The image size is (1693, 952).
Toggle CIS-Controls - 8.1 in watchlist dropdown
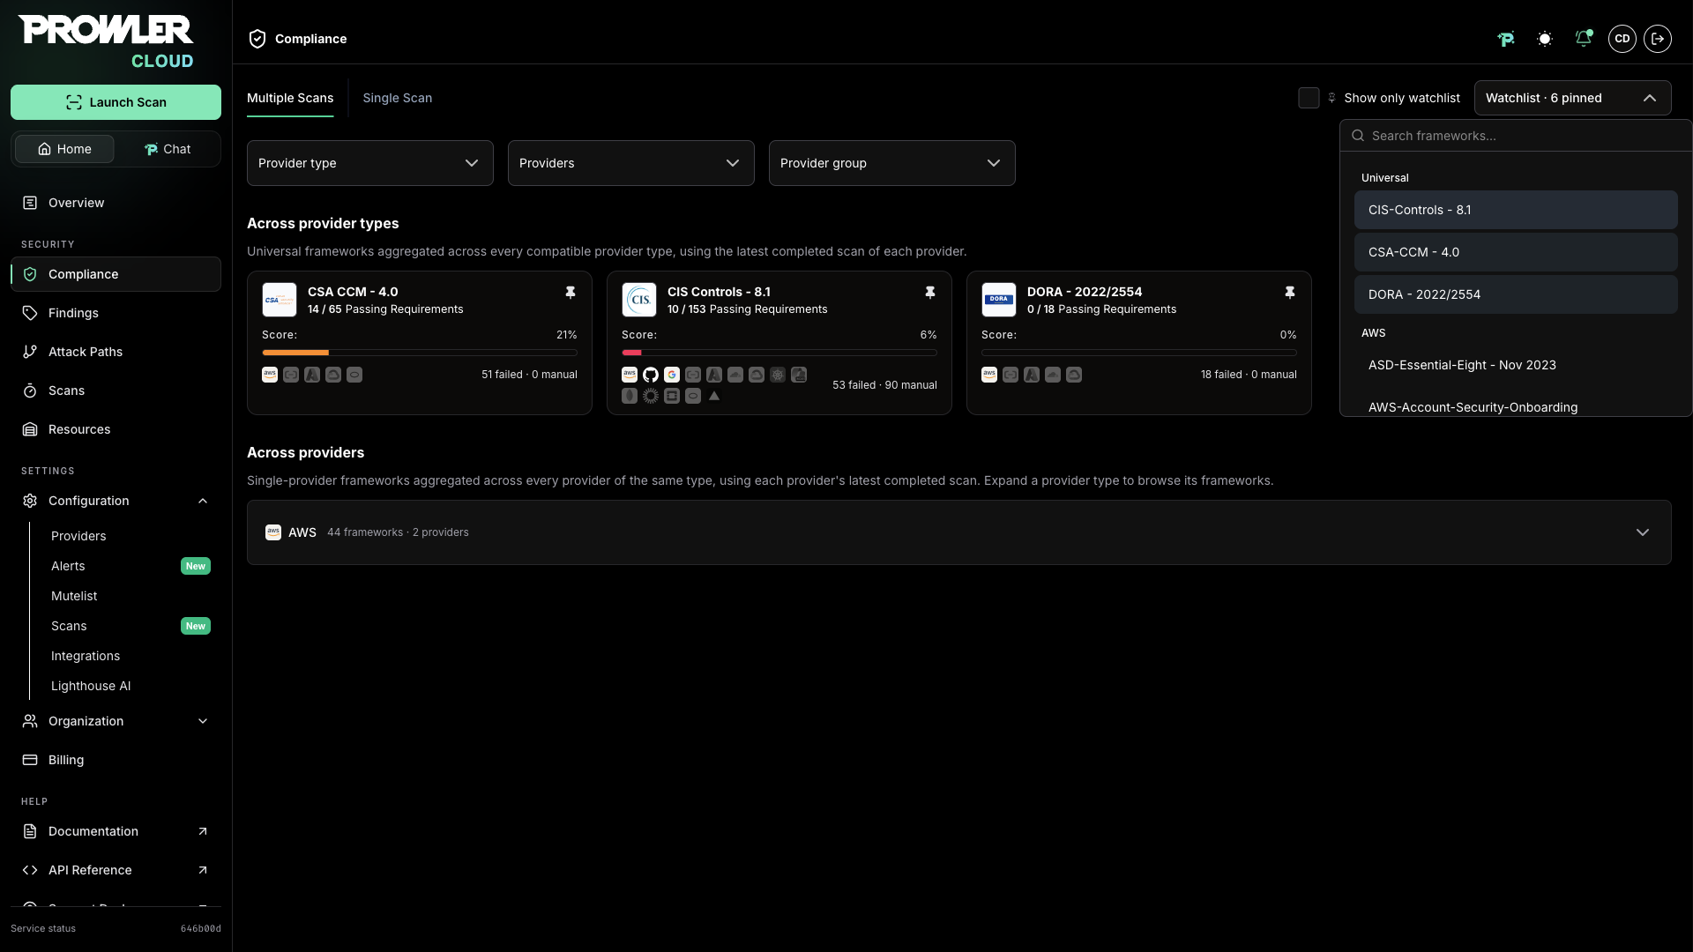1516,210
